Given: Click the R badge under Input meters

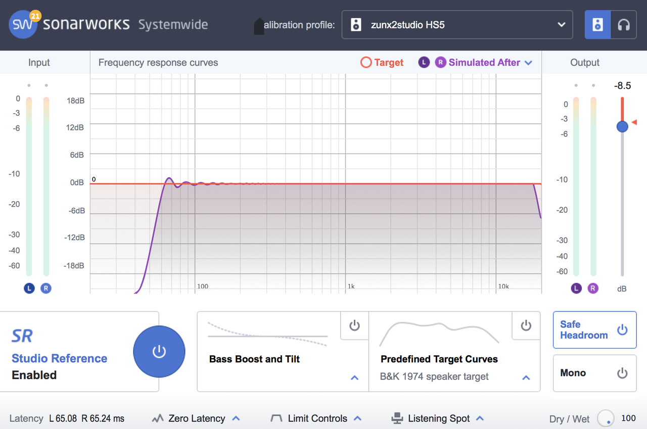Looking at the screenshot, I should coord(46,289).
